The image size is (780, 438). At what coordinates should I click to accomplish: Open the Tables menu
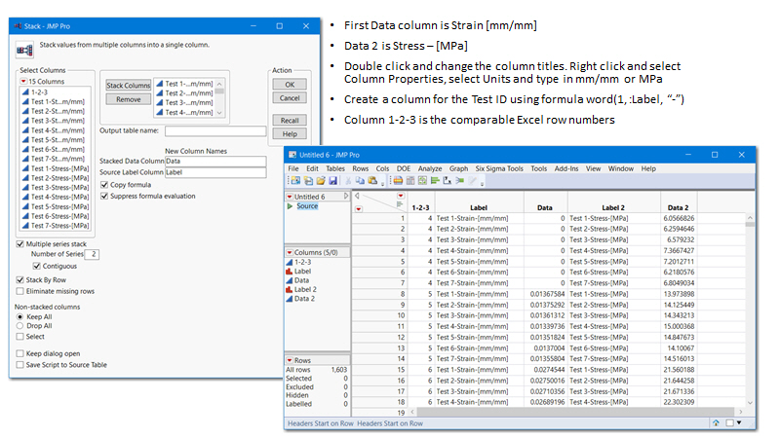[x=335, y=168]
